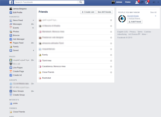Click into Search Facebook field
The height and width of the screenshot is (117, 161).
(x=46, y=2)
